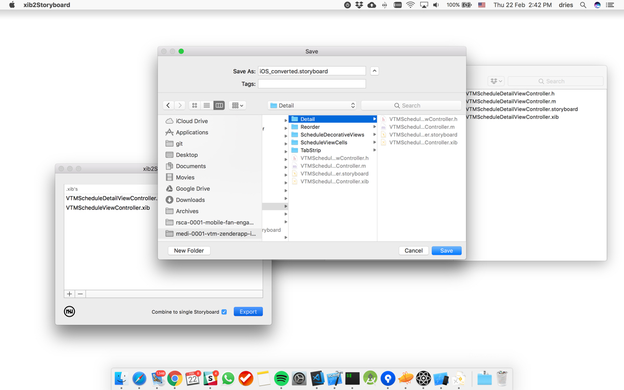Switch to icon view in Save dialog
This screenshot has width=624, height=390.
(194, 105)
